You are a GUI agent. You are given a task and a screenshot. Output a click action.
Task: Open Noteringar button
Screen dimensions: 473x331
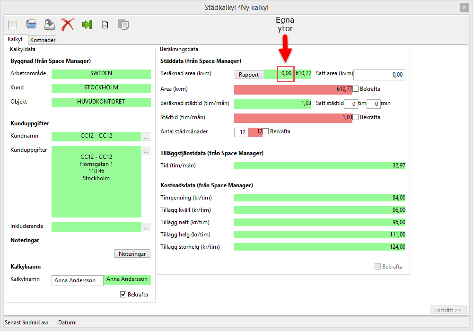(132, 254)
